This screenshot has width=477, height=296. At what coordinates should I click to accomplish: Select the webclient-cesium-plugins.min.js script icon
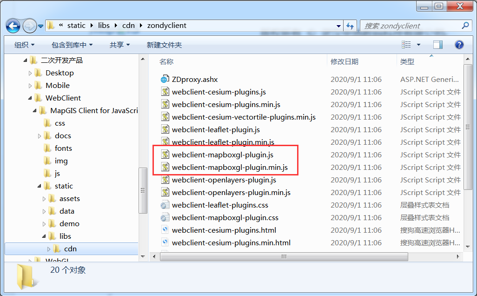tap(165, 104)
